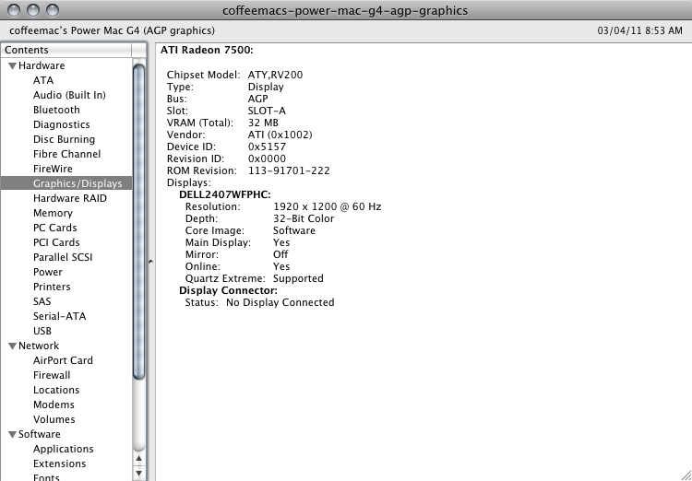
Task: Click the split-pane divider handle
Action: (x=150, y=262)
